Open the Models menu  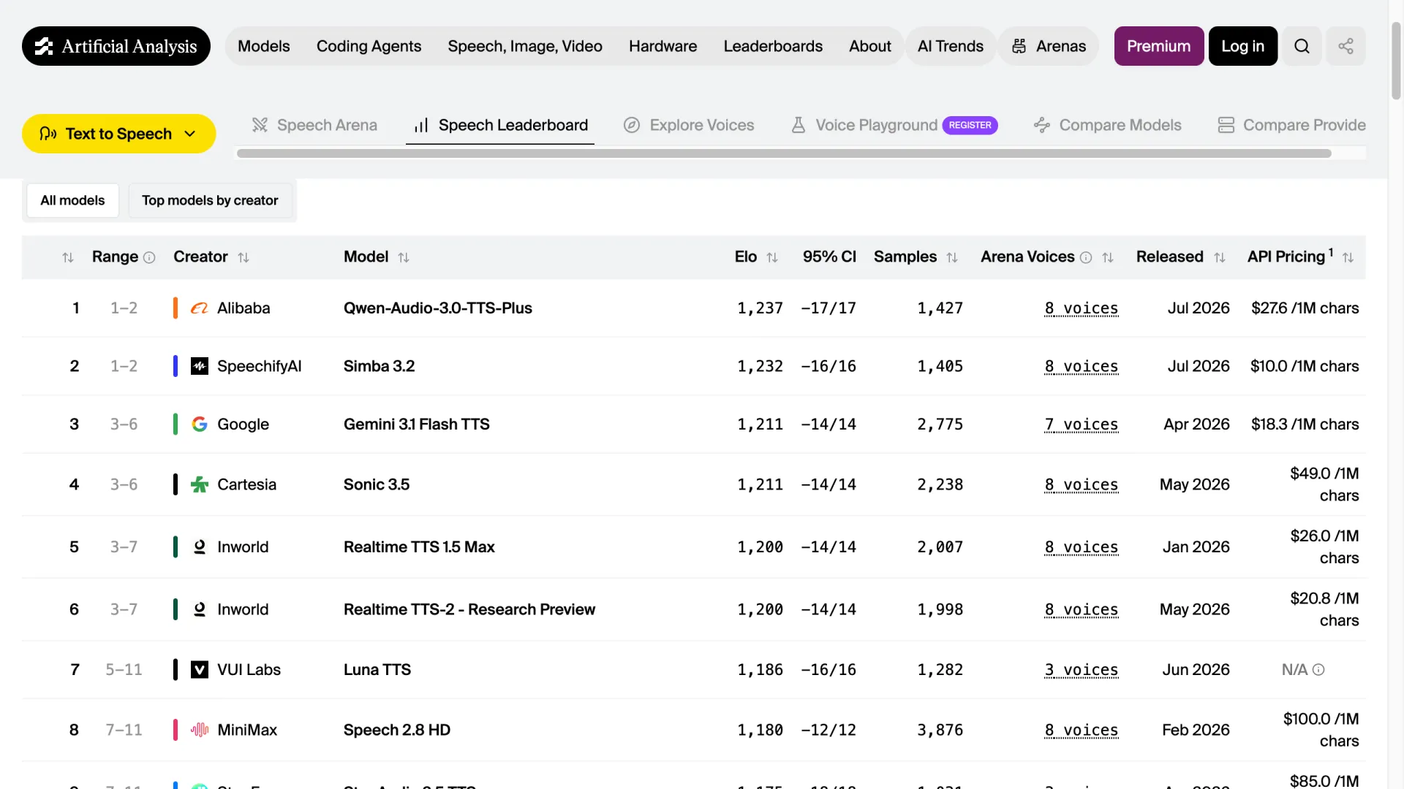[264, 46]
